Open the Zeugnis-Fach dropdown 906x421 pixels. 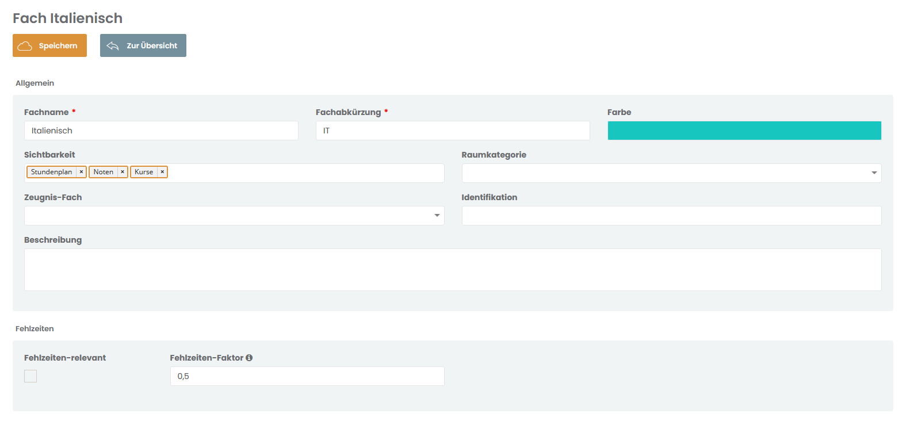[x=234, y=216]
